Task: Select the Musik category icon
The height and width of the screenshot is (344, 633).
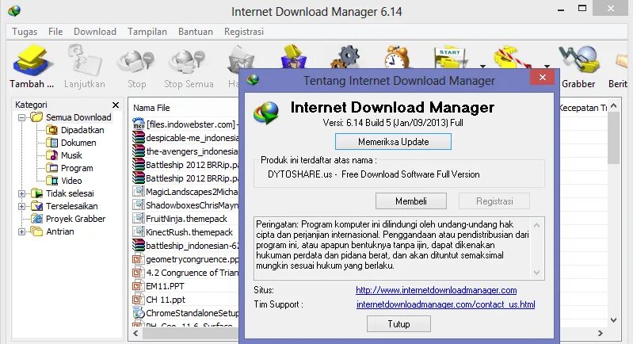Action: click(x=51, y=155)
